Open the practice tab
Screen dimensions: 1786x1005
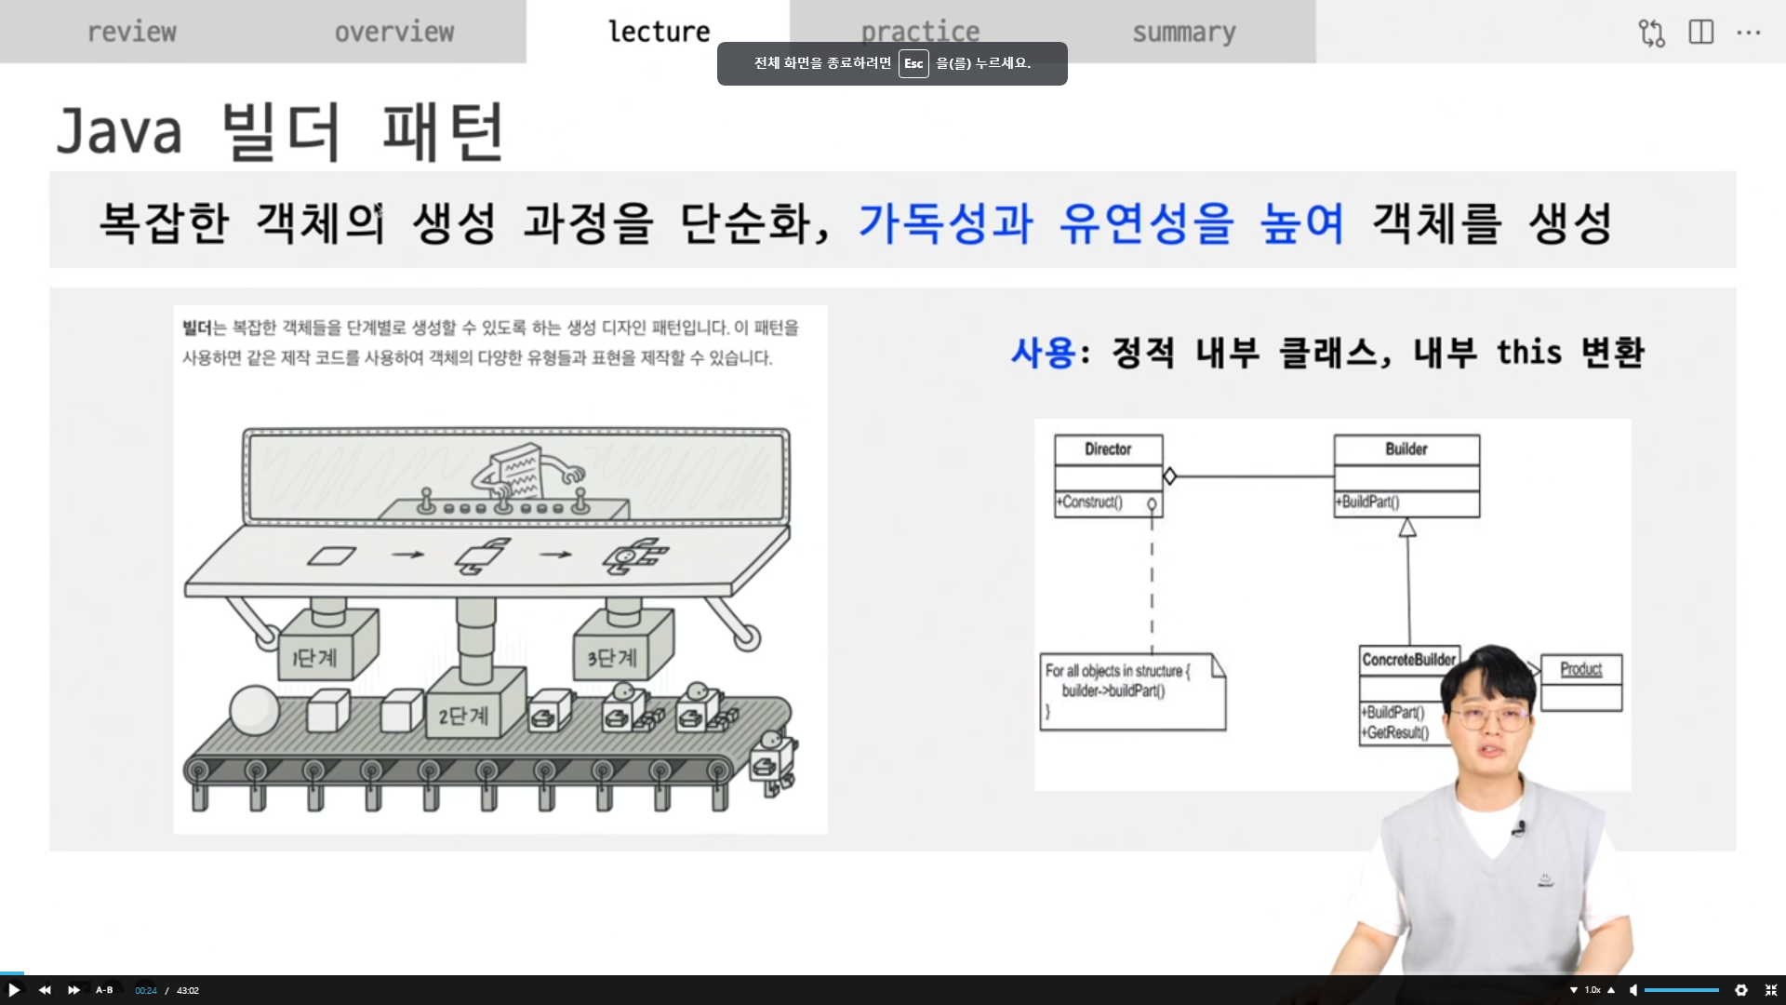tap(921, 32)
